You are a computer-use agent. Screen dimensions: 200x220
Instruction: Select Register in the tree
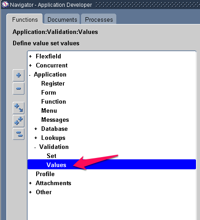tap(53, 84)
